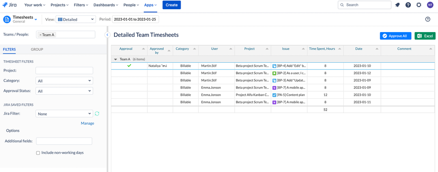Click the Approve All button
Image resolution: width=438 pixels, height=172 pixels.
coord(395,36)
